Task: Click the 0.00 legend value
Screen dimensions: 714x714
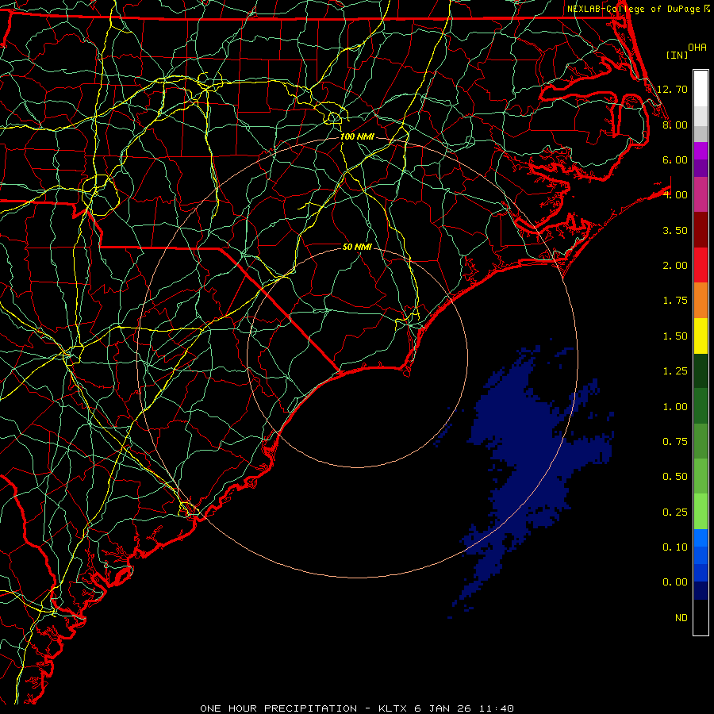Action: tap(675, 582)
